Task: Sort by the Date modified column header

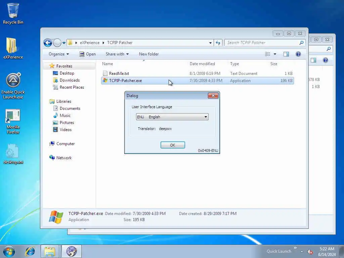Action: tap(202, 64)
